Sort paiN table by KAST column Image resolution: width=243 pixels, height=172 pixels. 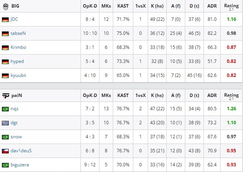tap(123, 95)
